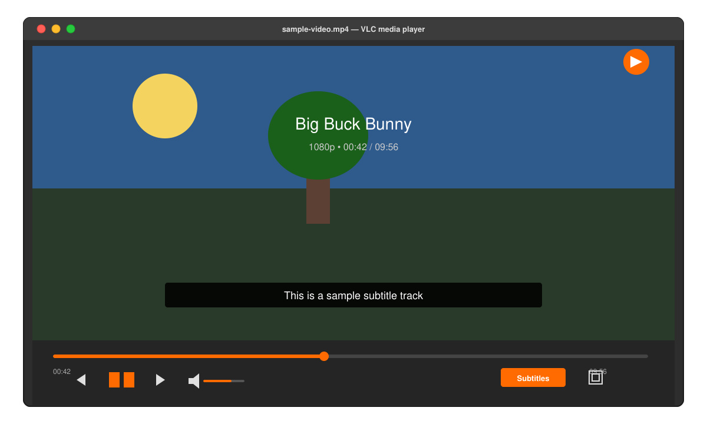Click the sample subtitle track caption
Image resolution: width=707 pixels, height=424 pixels.
click(x=353, y=295)
